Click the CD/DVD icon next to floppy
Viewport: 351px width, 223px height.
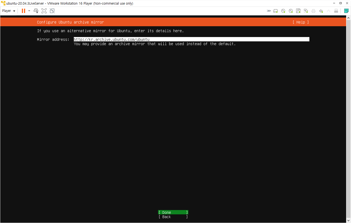click(291, 11)
